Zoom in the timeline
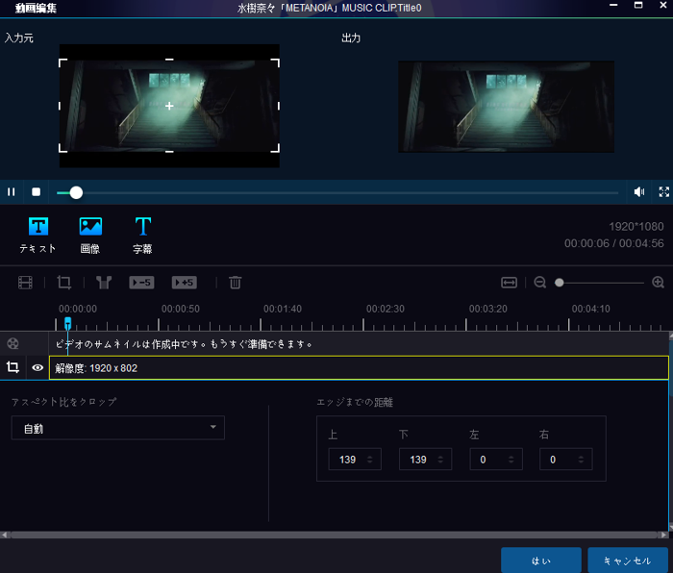 (658, 283)
